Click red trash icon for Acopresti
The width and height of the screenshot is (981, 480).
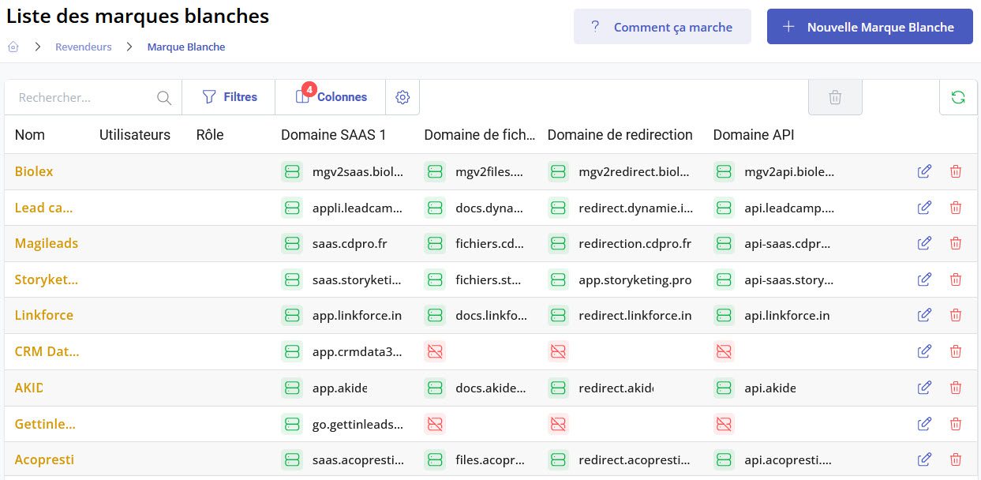956,459
